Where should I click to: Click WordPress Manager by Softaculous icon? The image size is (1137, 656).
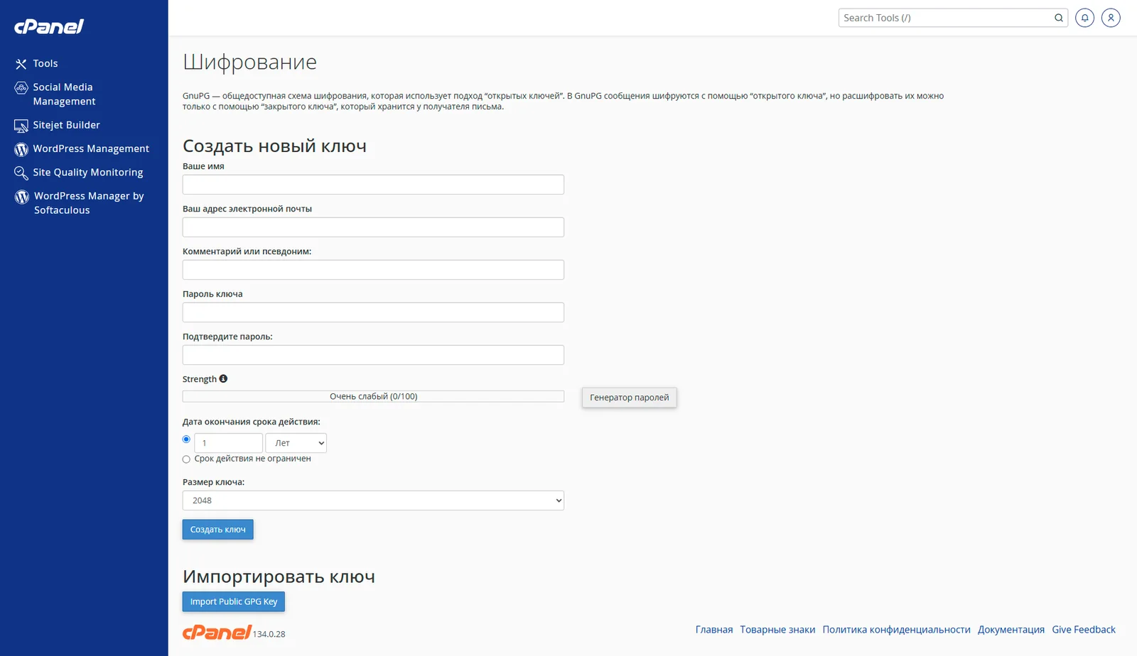[22, 197]
